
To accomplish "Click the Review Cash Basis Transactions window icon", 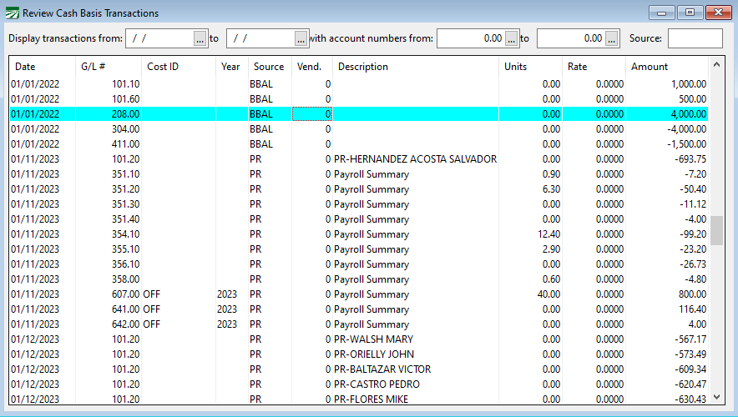I will click(13, 13).
